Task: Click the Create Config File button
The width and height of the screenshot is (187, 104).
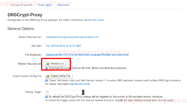Action: (59, 76)
